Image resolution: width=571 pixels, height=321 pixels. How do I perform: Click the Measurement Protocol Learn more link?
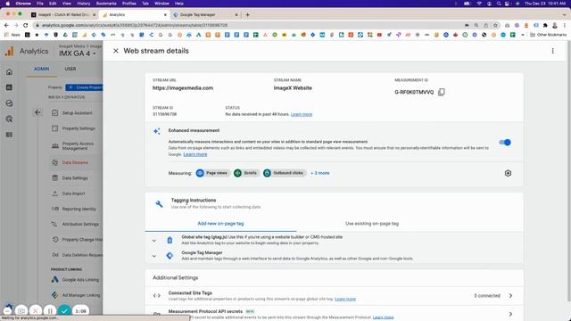[383, 317]
